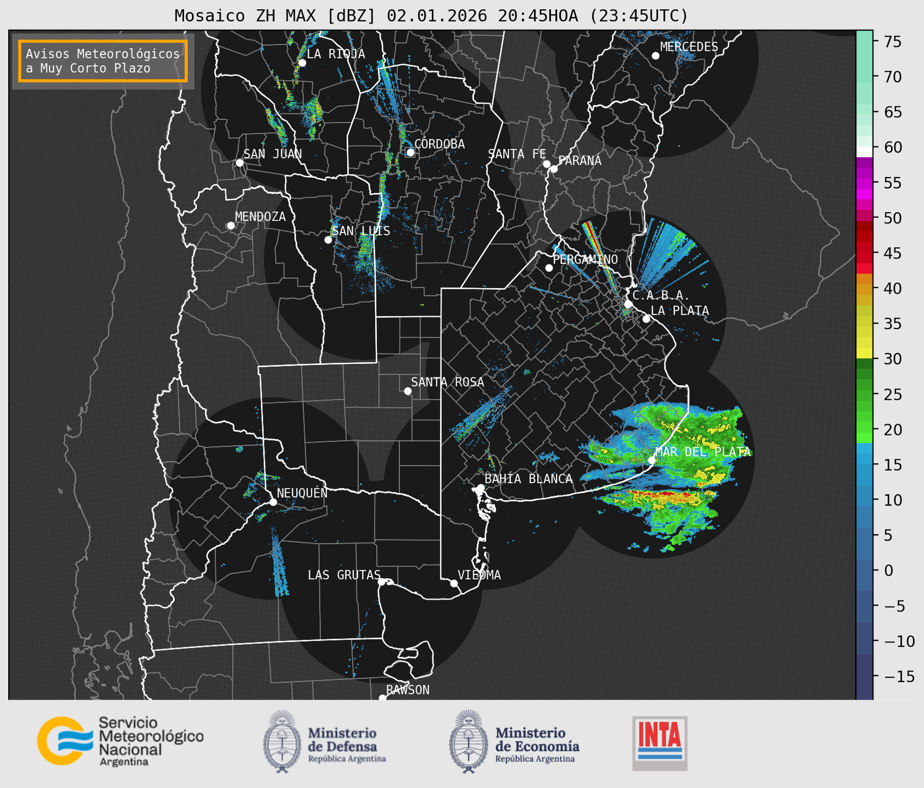924x788 pixels.
Task: Click the yellow 30 dBZ band on the colorbar
Action: pos(864,353)
